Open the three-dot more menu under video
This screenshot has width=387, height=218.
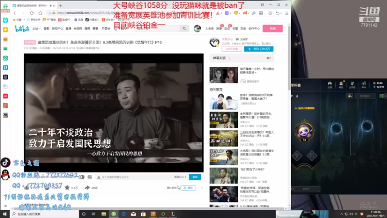tap(202, 187)
